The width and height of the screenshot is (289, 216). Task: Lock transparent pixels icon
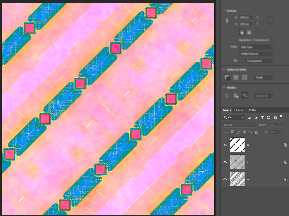[233, 132]
